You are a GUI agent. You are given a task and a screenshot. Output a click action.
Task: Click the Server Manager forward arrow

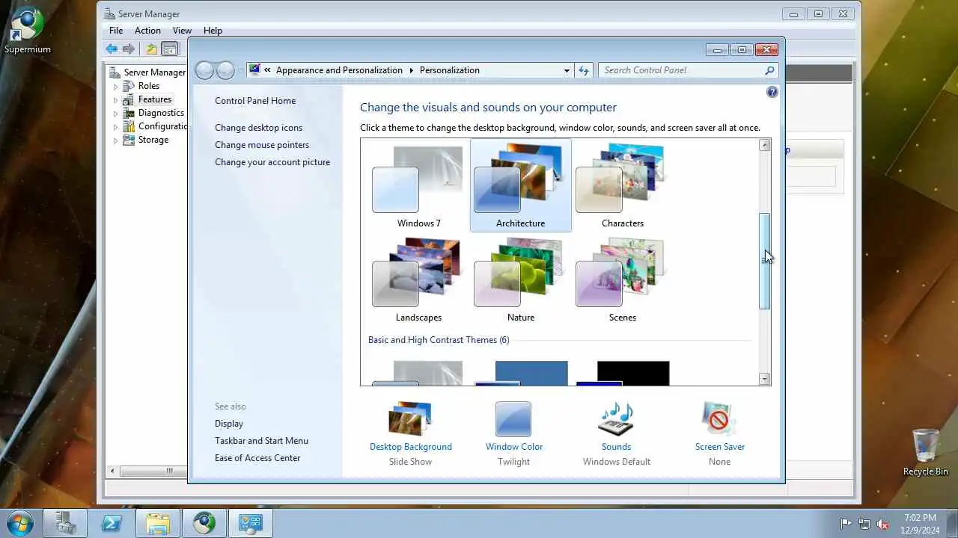click(129, 49)
